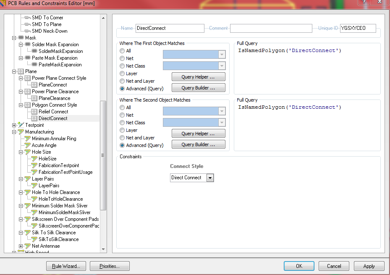Click the SMD To Corner rule icon
The image size is (390, 275).
[x=28, y=18]
